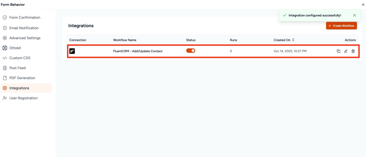
Task: Click the Post Feed document icon
Action: click(x=5, y=68)
